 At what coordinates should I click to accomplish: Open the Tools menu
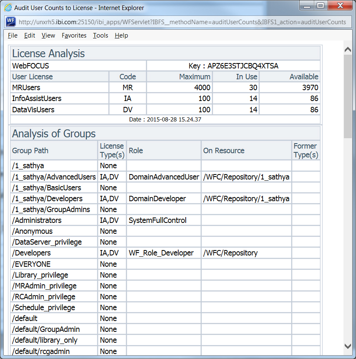101,35
